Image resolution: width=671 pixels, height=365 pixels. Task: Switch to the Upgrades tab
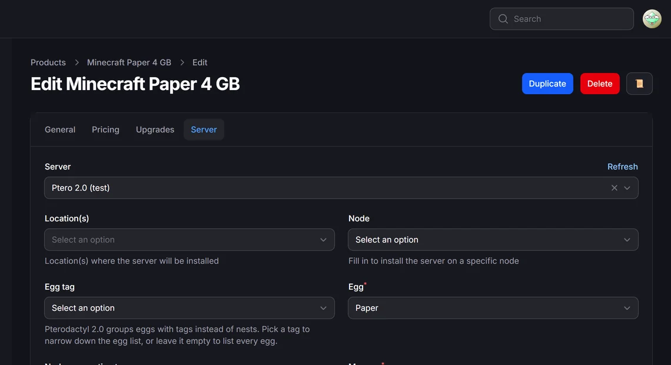point(155,130)
